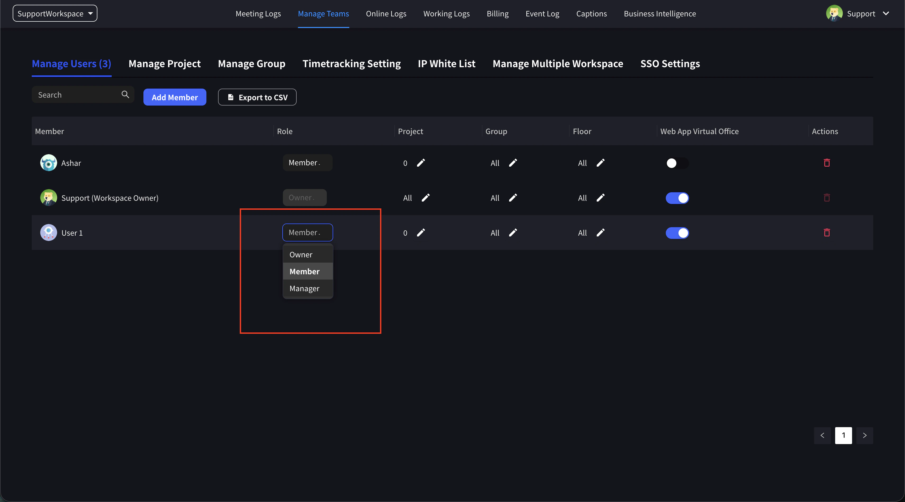Edit Ashar's project assignment pencil
Viewport: 905px width, 502px height.
click(x=421, y=163)
